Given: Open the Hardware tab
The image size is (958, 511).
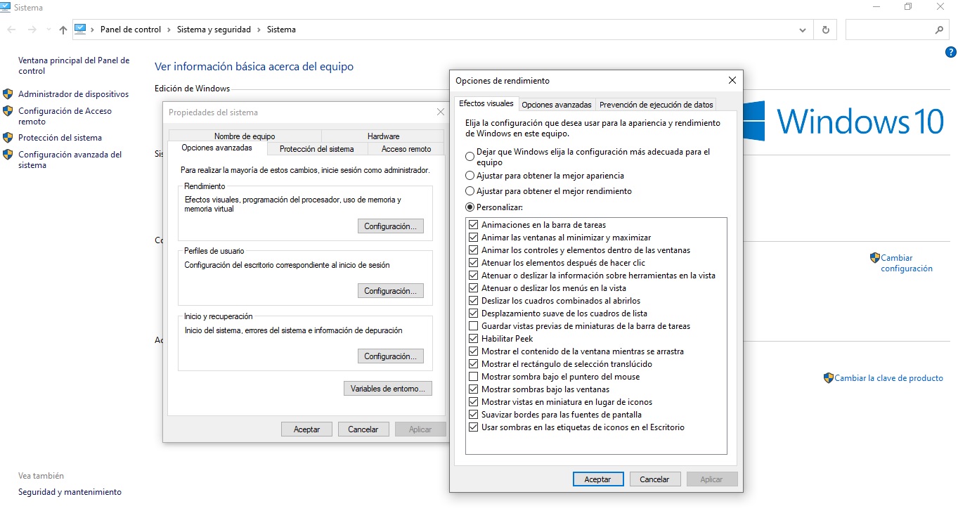Looking at the screenshot, I should click(383, 136).
